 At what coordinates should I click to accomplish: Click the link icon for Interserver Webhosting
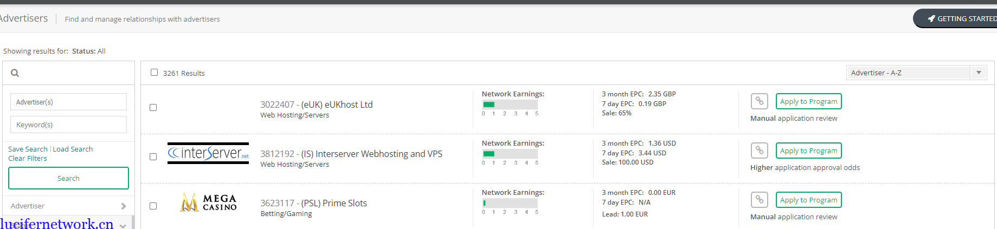click(759, 151)
